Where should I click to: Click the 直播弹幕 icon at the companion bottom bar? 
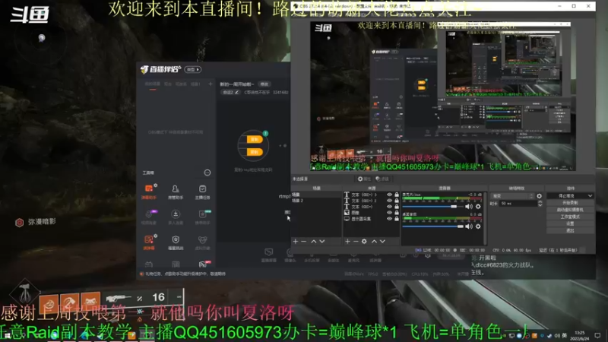pyautogui.click(x=269, y=255)
